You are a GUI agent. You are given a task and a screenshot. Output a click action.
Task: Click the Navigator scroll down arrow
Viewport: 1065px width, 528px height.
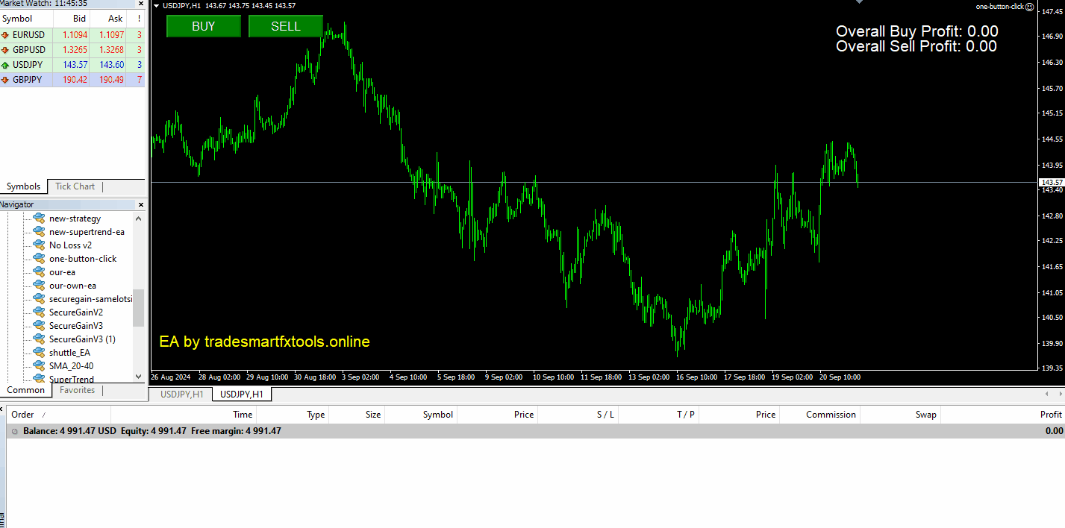coord(138,377)
